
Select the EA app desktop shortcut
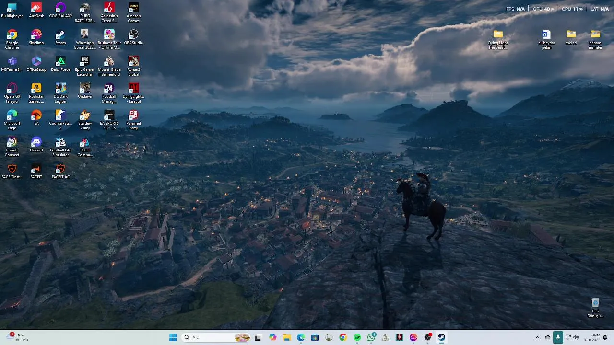pyautogui.click(x=36, y=118)
